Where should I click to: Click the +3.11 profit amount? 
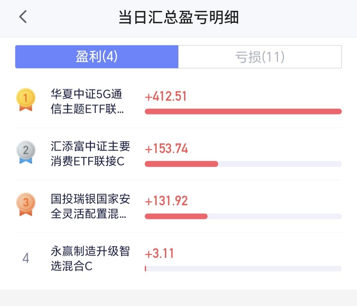tap(159, 254)
